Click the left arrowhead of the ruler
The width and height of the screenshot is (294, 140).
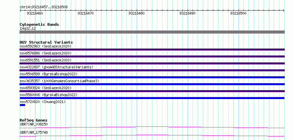(x=20, y=11)
